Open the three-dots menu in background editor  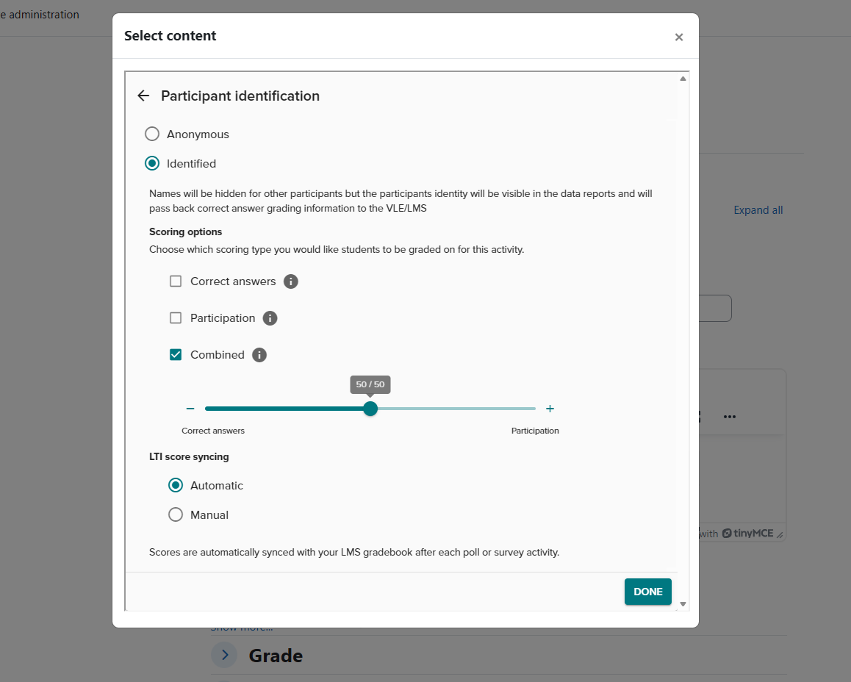click(x=730, y=417)
